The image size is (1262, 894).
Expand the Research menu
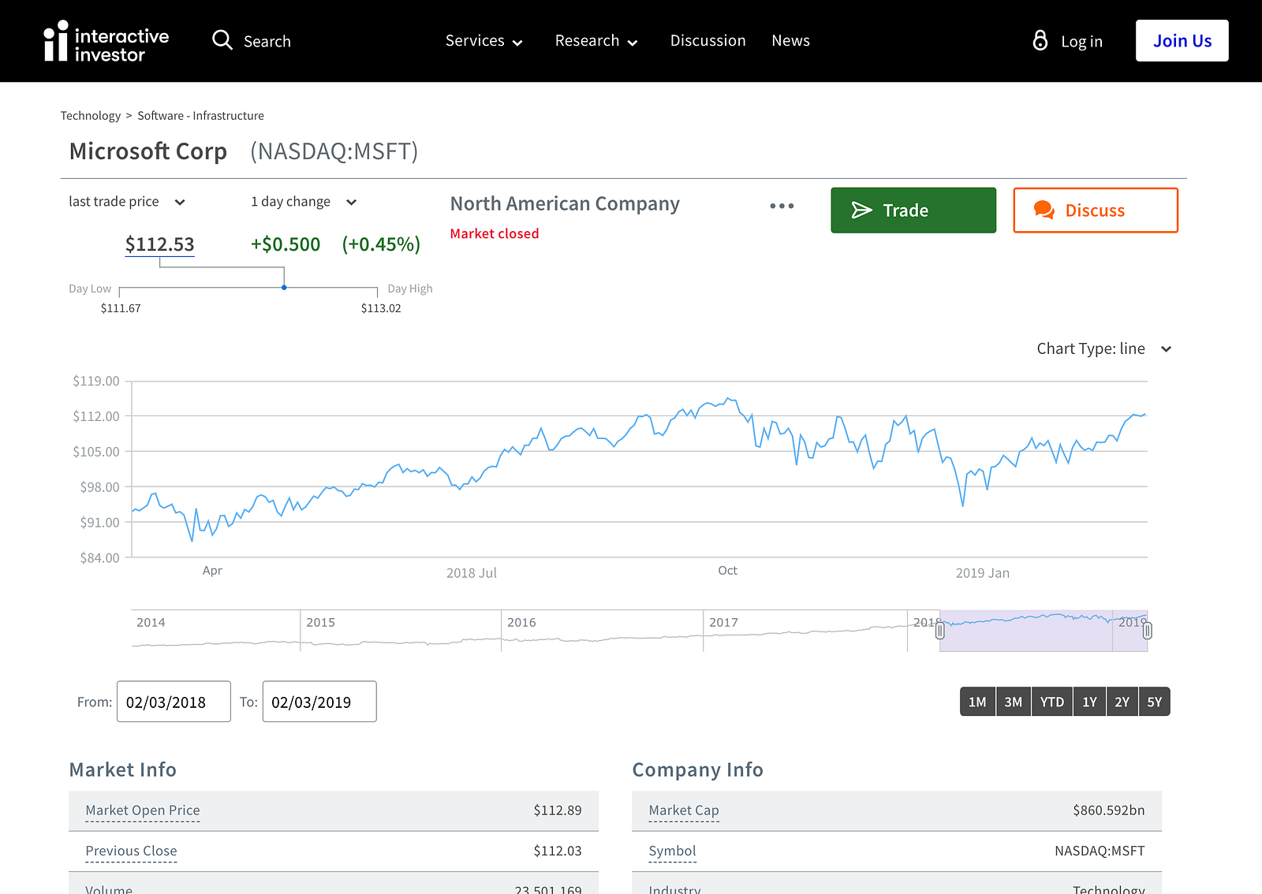click(596, 41)
